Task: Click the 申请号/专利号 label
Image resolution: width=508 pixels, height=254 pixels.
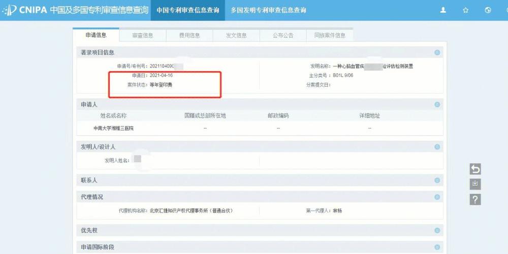Action: point(133,66)
